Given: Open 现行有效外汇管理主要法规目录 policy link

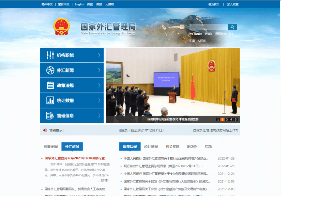Looking at the screenshot, I should pyautogui.click(x=164, y=166).
